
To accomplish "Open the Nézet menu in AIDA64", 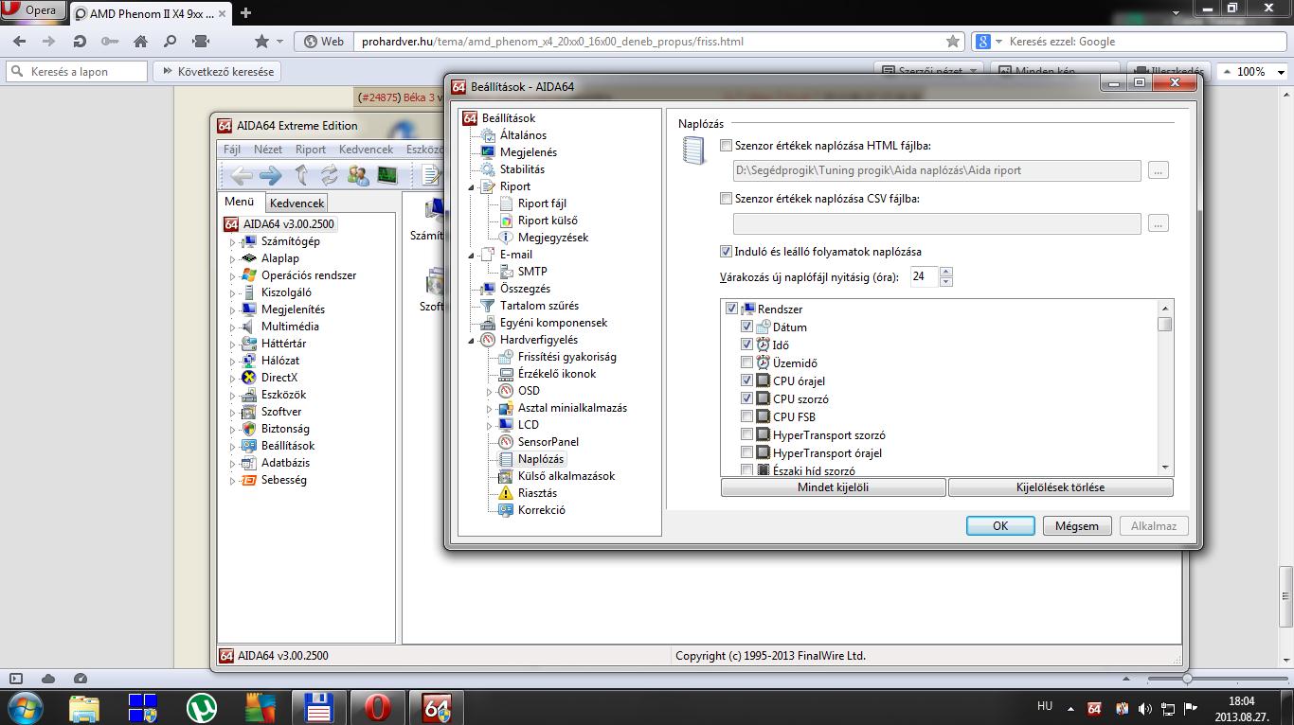I will click(268, 150).
